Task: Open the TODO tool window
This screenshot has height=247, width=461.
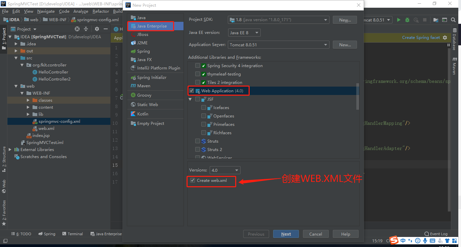Action: pyautogui.click(x=21, y=234)
